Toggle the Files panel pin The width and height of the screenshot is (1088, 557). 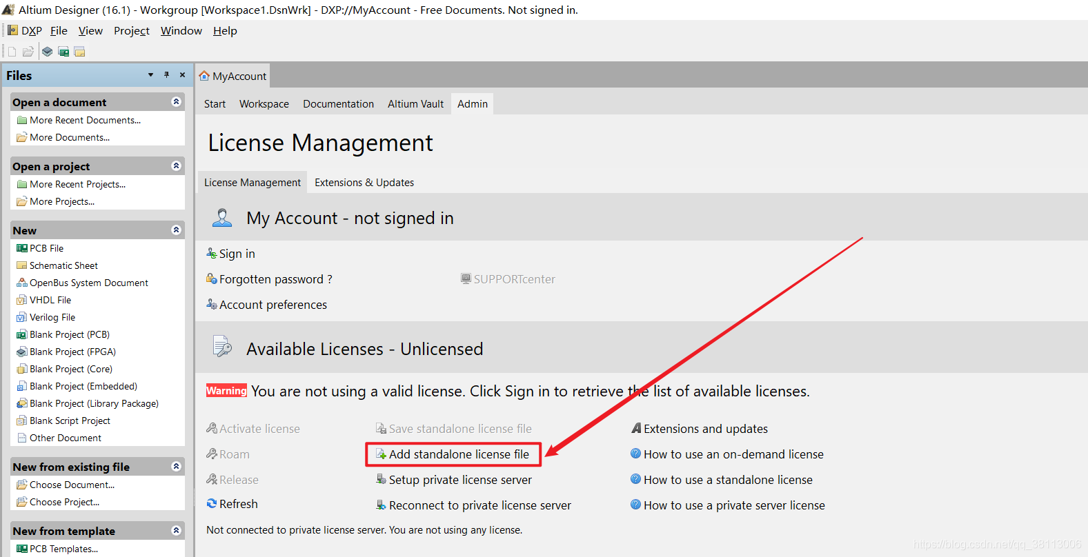(166, 75)
